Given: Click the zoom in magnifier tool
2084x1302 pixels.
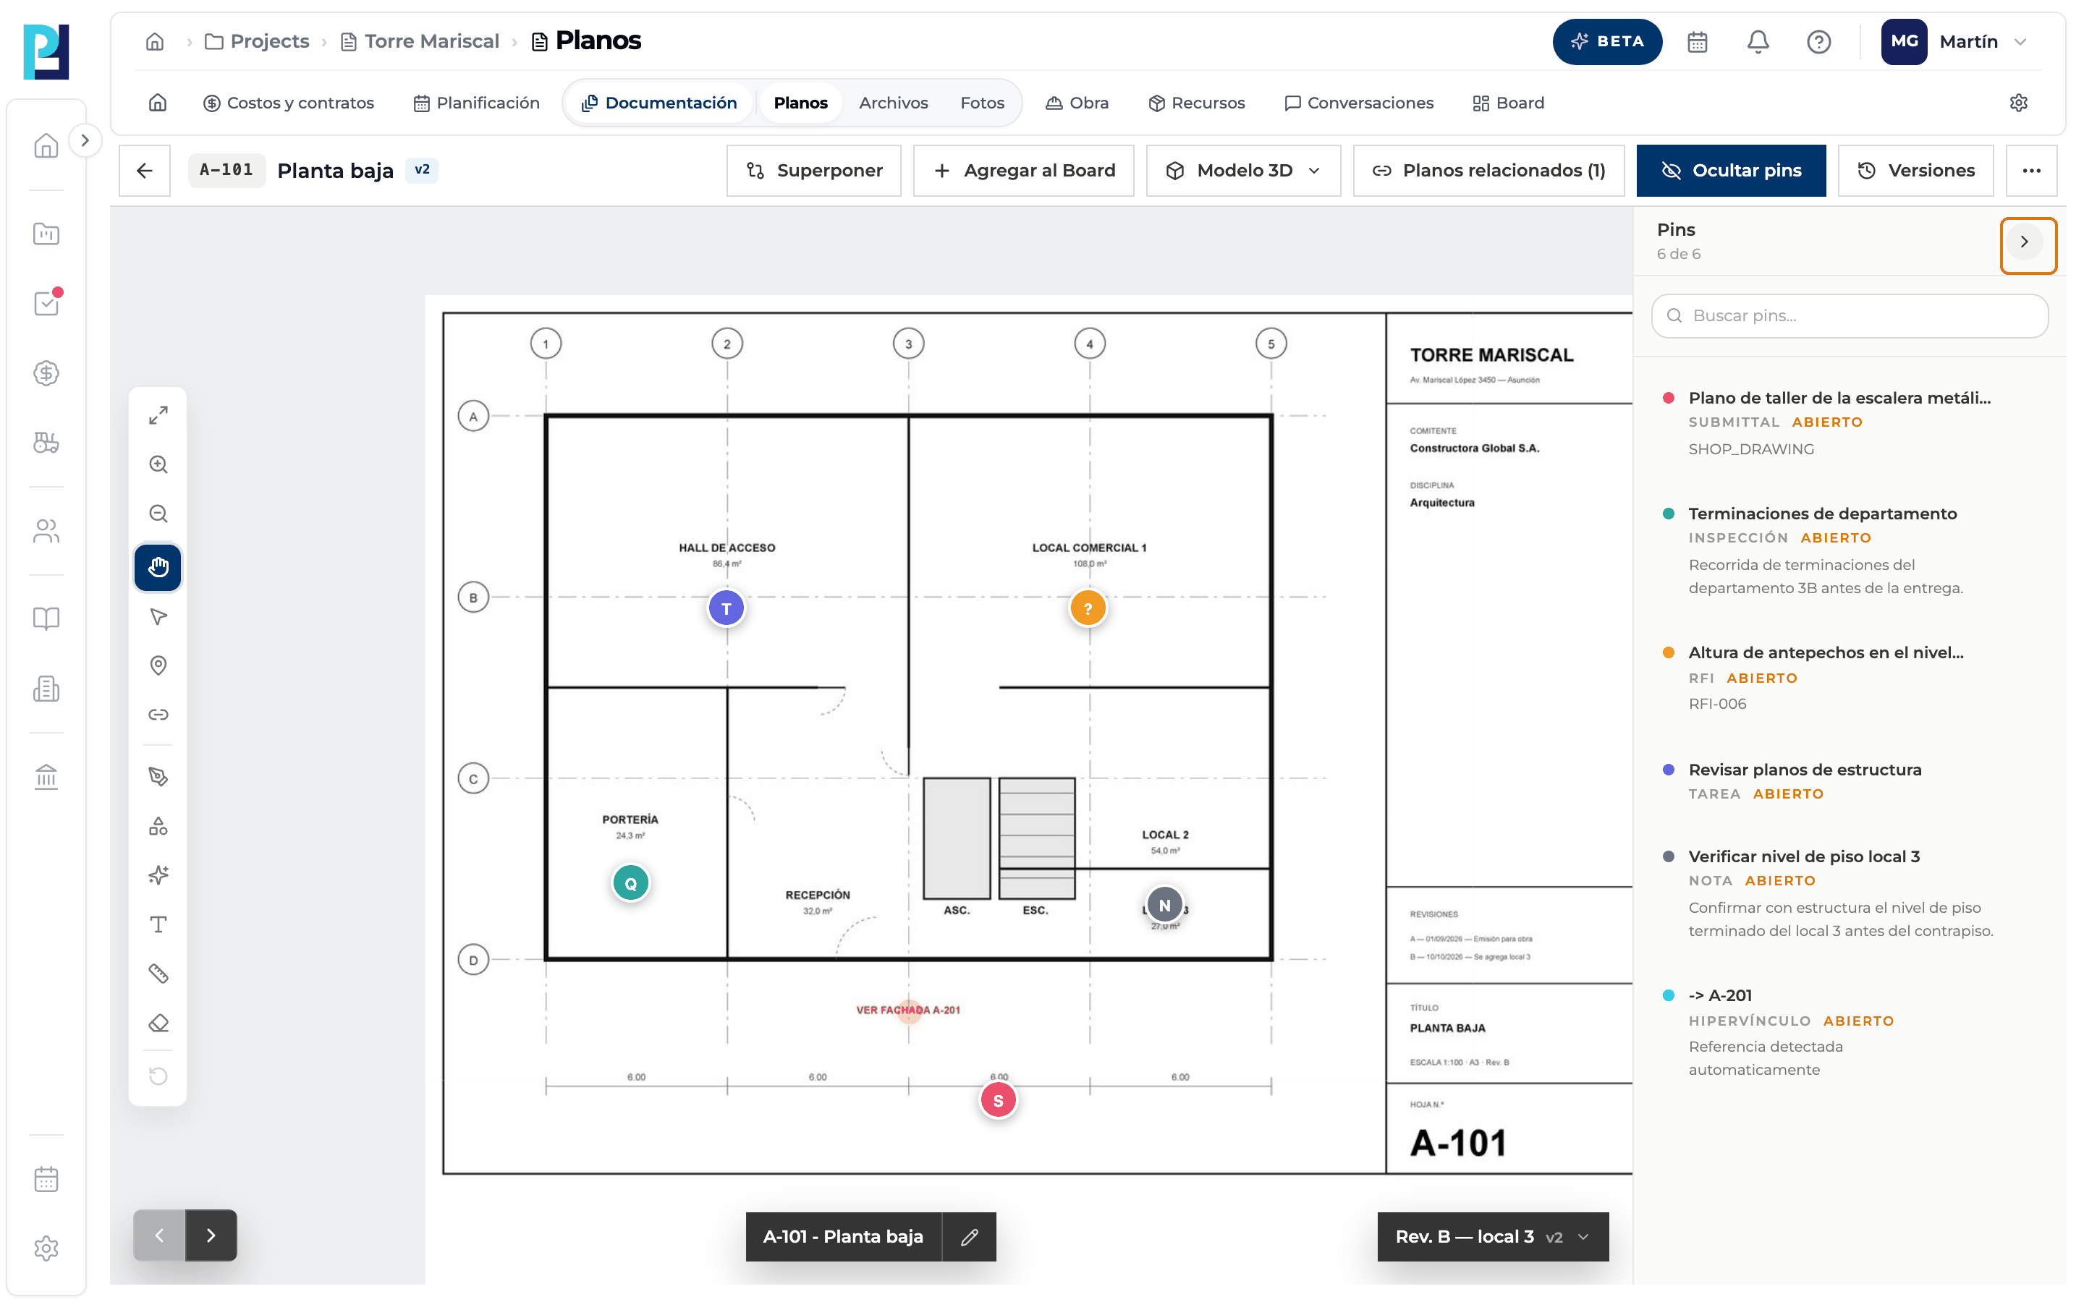Looking at the screenshot, I should point(158,465).
